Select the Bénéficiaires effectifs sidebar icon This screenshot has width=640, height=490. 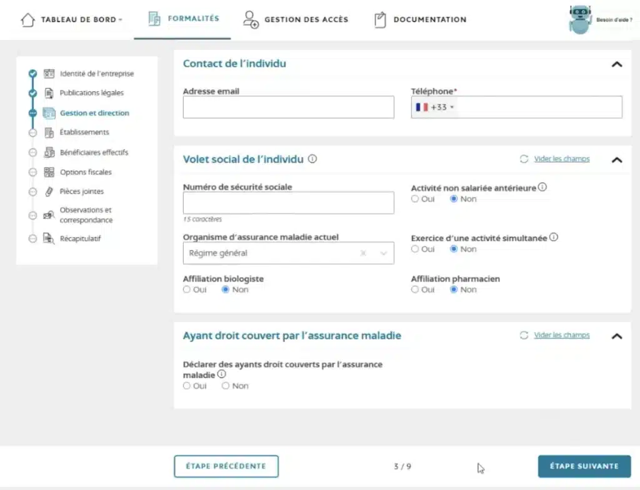tap(50, 152)
